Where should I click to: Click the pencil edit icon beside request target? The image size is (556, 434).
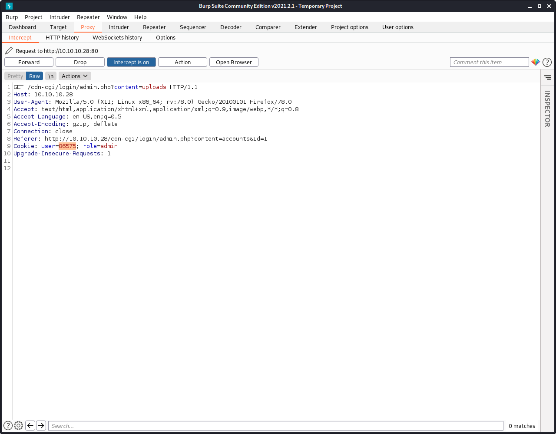[9, 51]
